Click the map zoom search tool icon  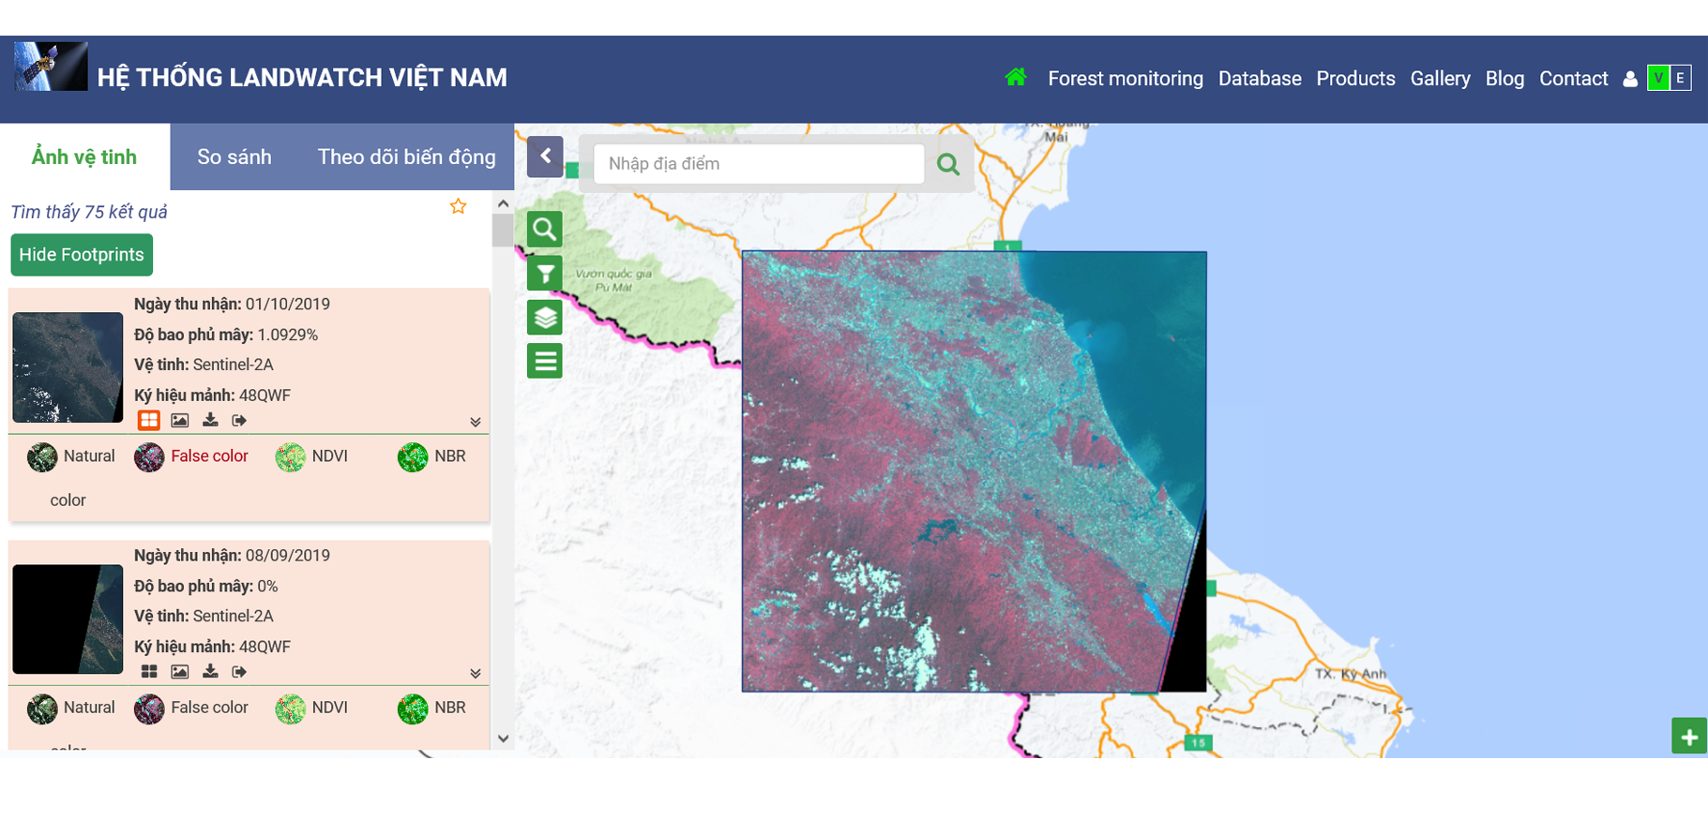[x=544, y=230]
